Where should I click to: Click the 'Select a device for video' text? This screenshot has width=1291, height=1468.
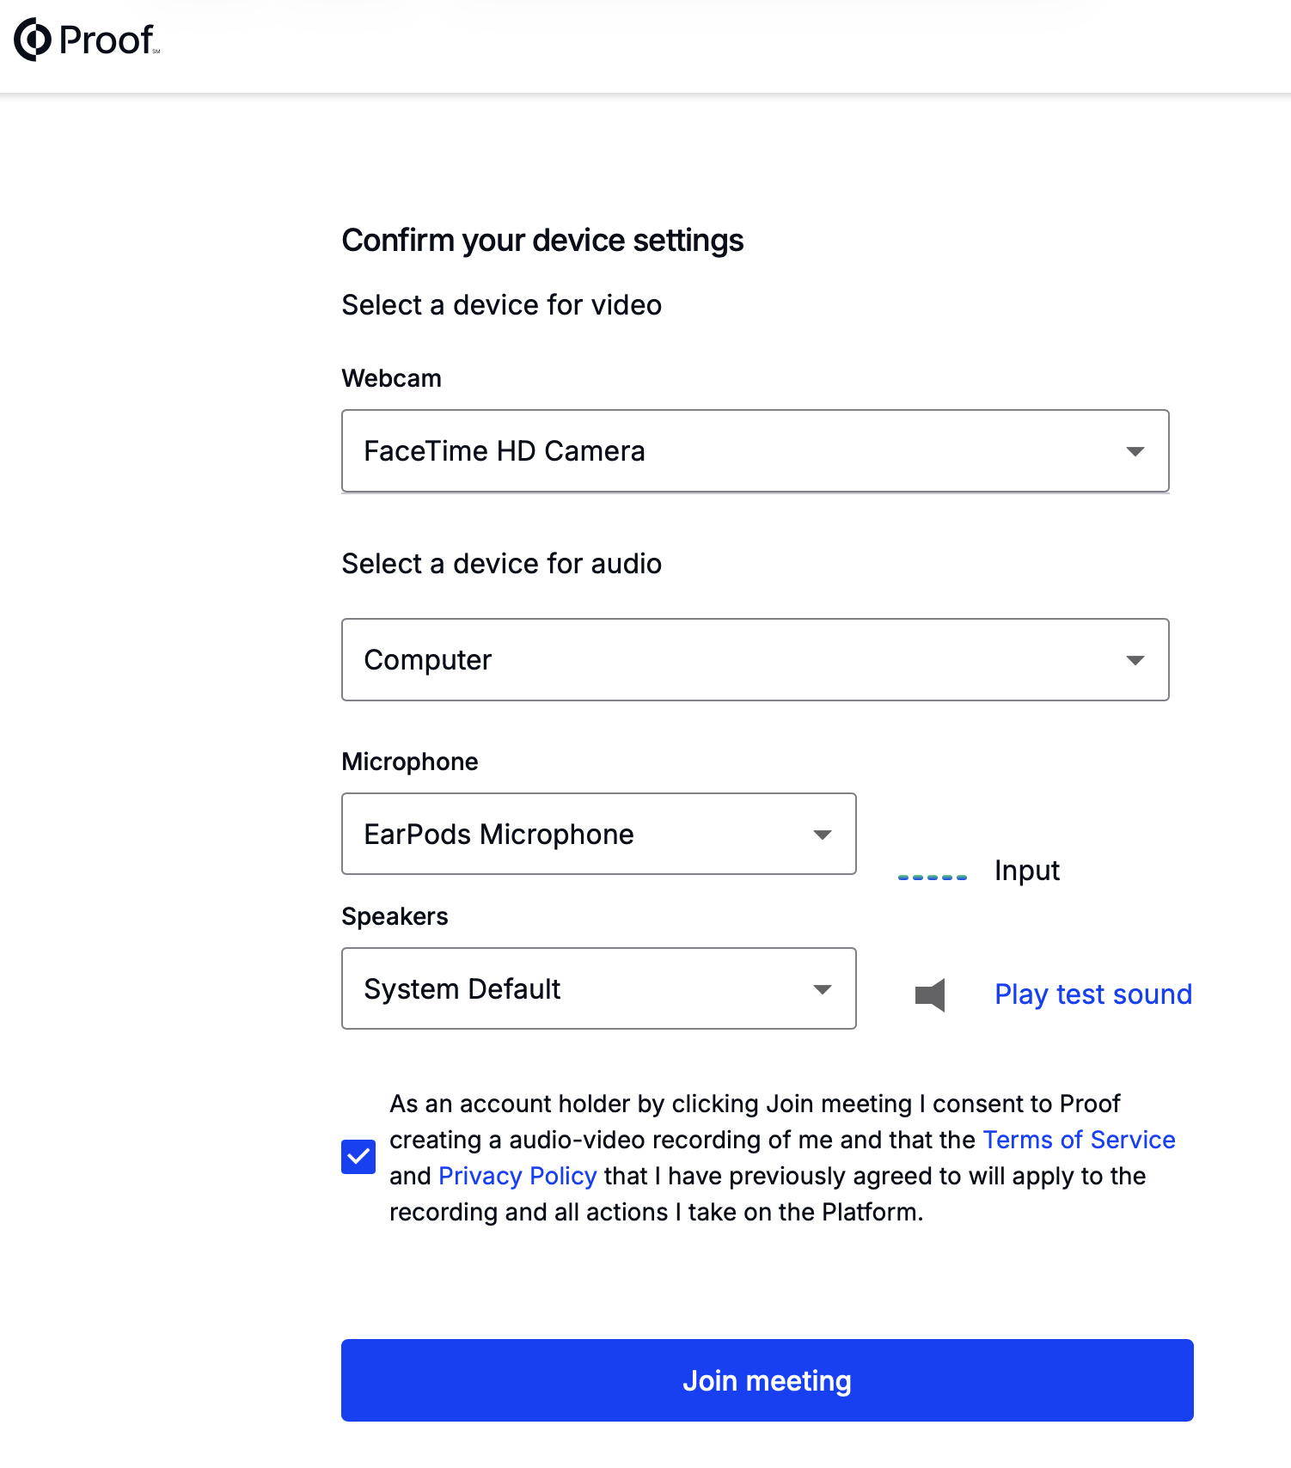502,305
